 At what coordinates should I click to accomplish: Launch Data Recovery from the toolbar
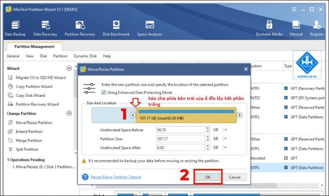pos(45,28)
